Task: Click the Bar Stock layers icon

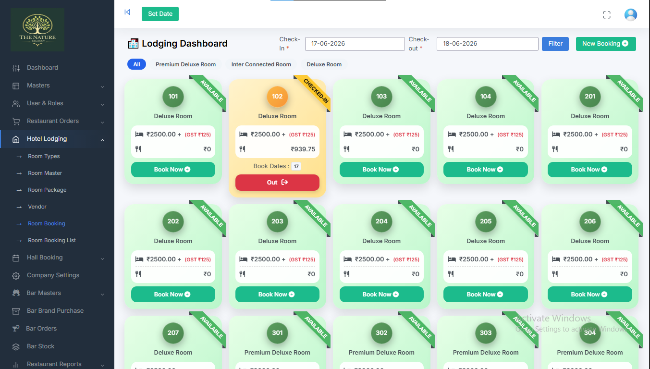Action: pyautogui.click(x=16, y=346)
